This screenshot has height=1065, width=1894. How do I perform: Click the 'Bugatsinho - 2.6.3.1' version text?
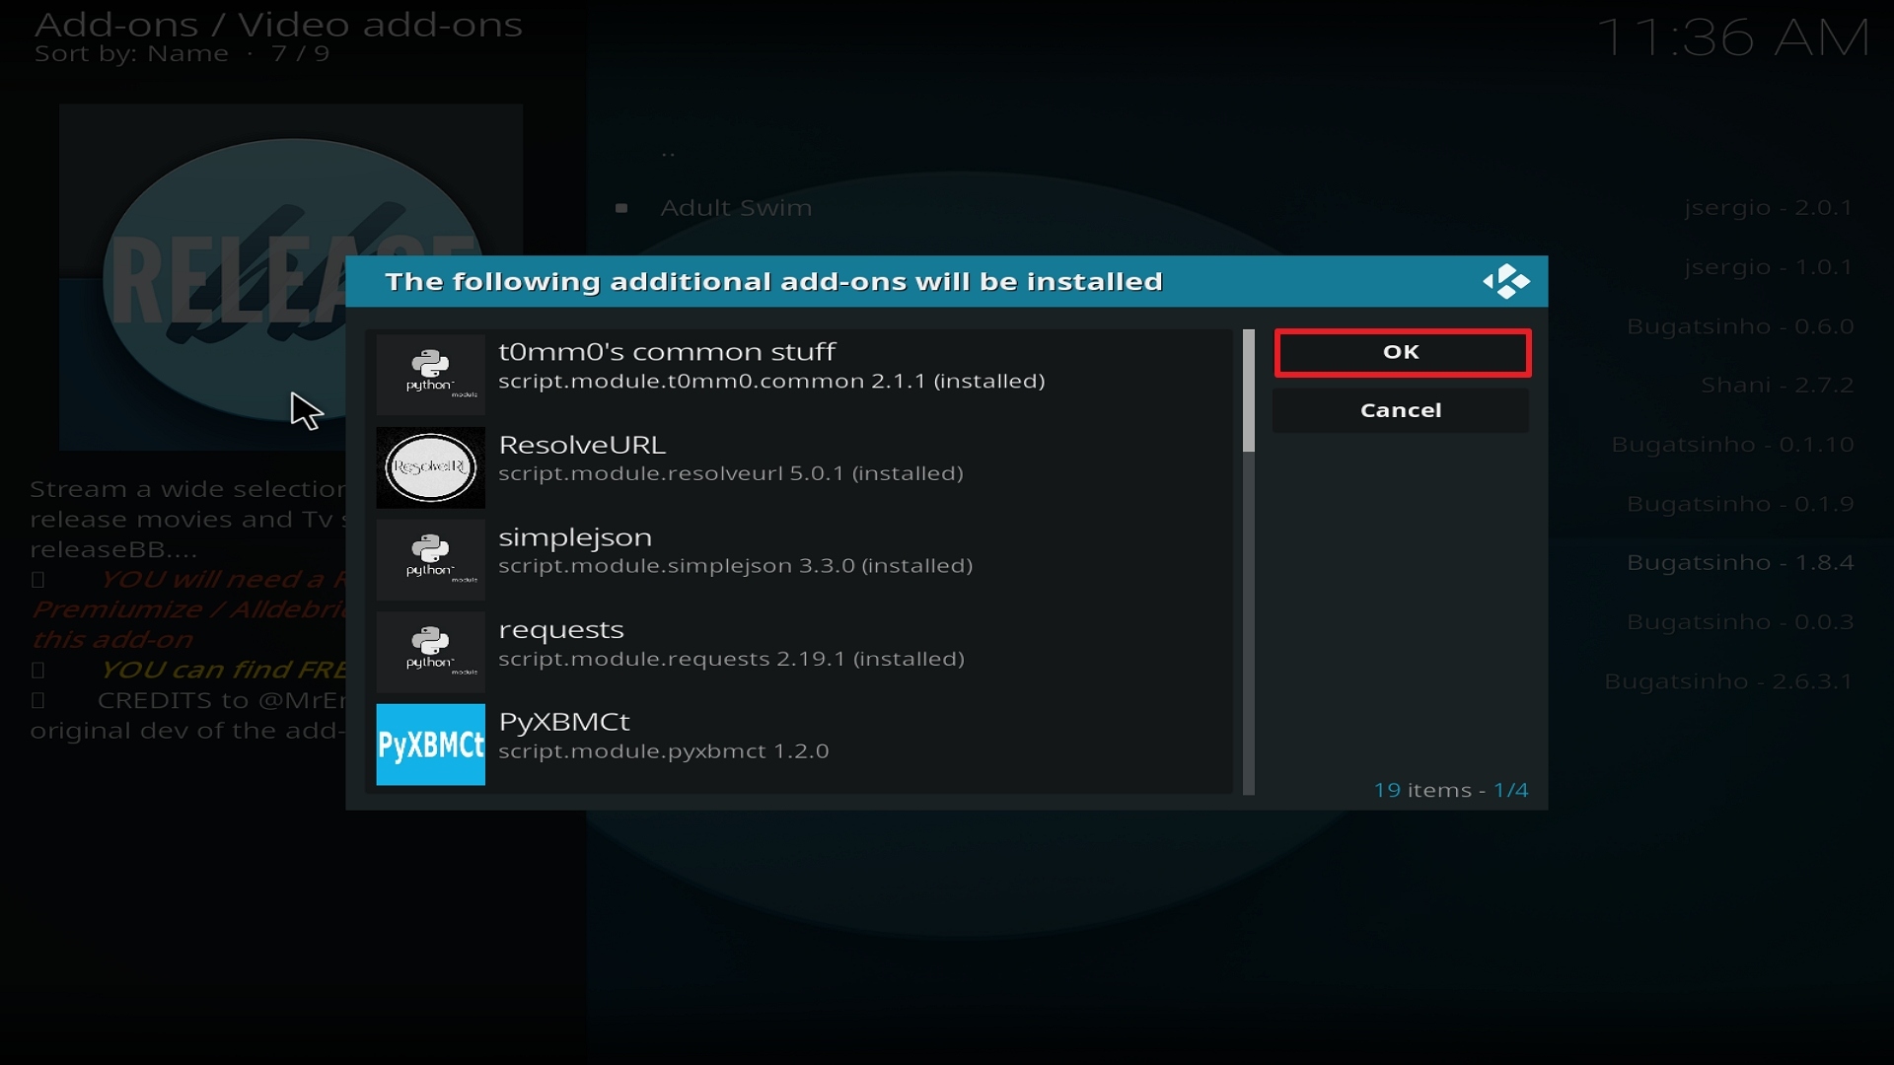[1728, 681]
